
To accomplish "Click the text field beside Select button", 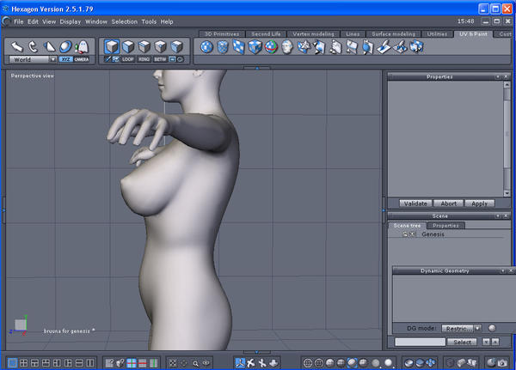I will (x=420, y=342).
